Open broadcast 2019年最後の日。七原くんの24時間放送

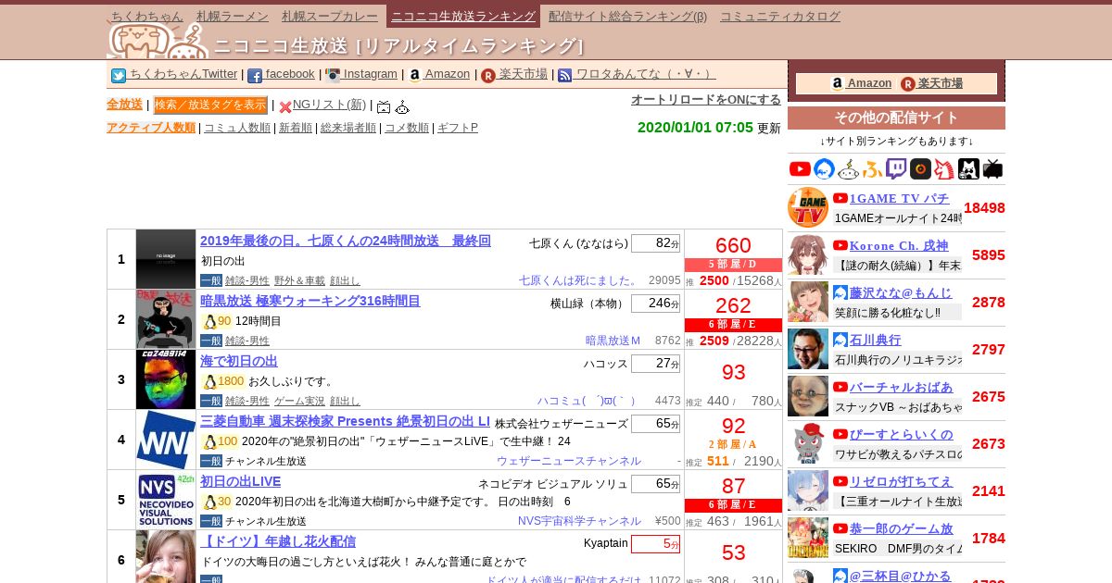[346, 241]
